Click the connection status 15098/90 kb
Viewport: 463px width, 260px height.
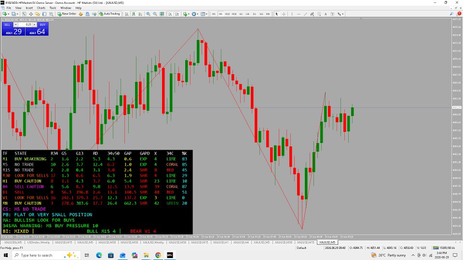click(x=444, y=248)
